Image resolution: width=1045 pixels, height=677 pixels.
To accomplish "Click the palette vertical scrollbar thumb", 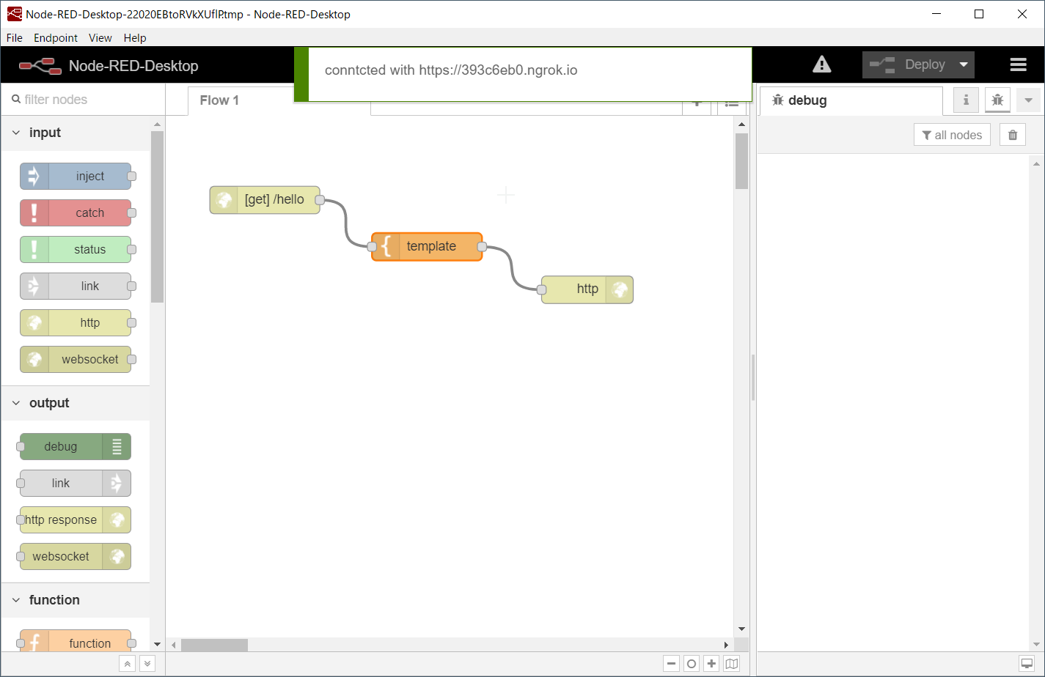I will click(157, 217).
